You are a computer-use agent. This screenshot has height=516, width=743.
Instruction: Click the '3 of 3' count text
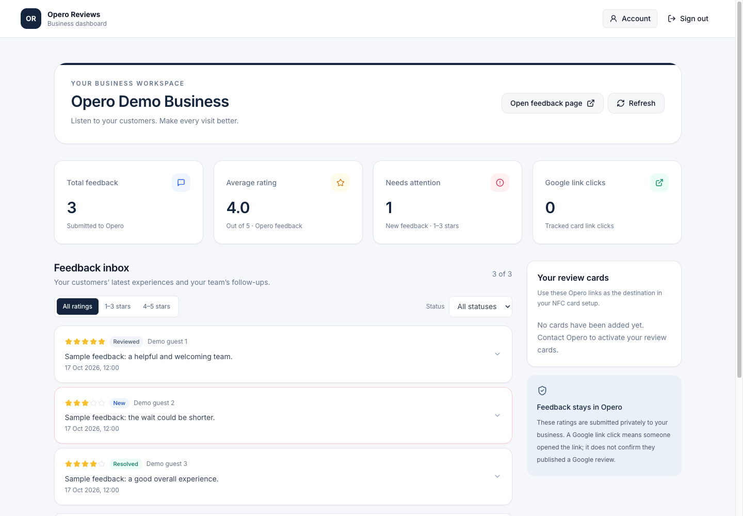tap(502, 274)
